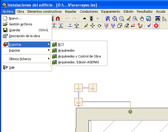Click the red circle cancel icon

pyautogui.click(x=156, y=26)
